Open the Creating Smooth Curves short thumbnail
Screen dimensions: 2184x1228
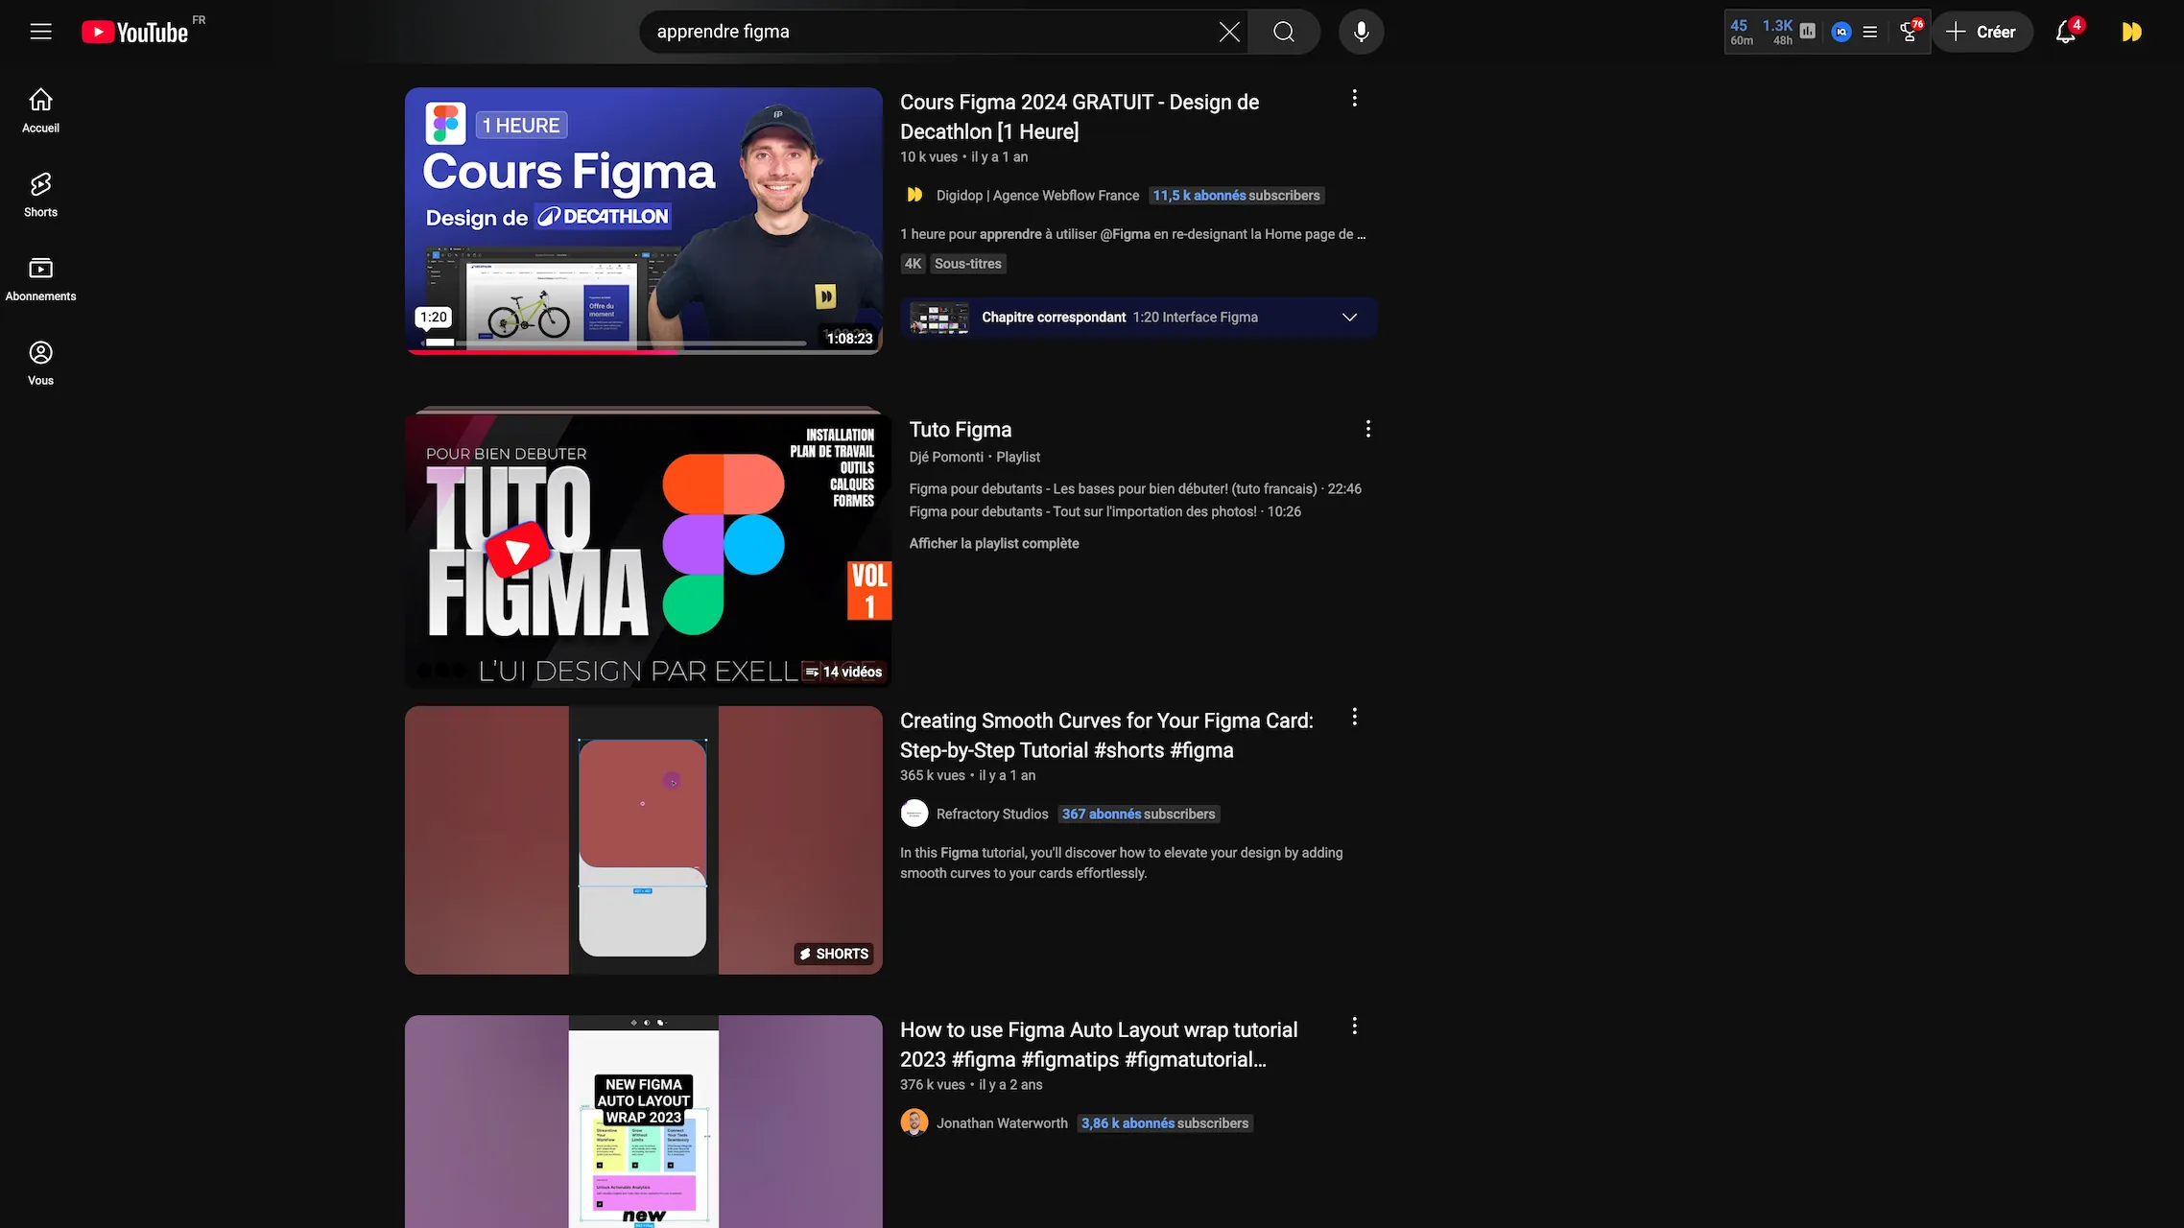(643, 840)
